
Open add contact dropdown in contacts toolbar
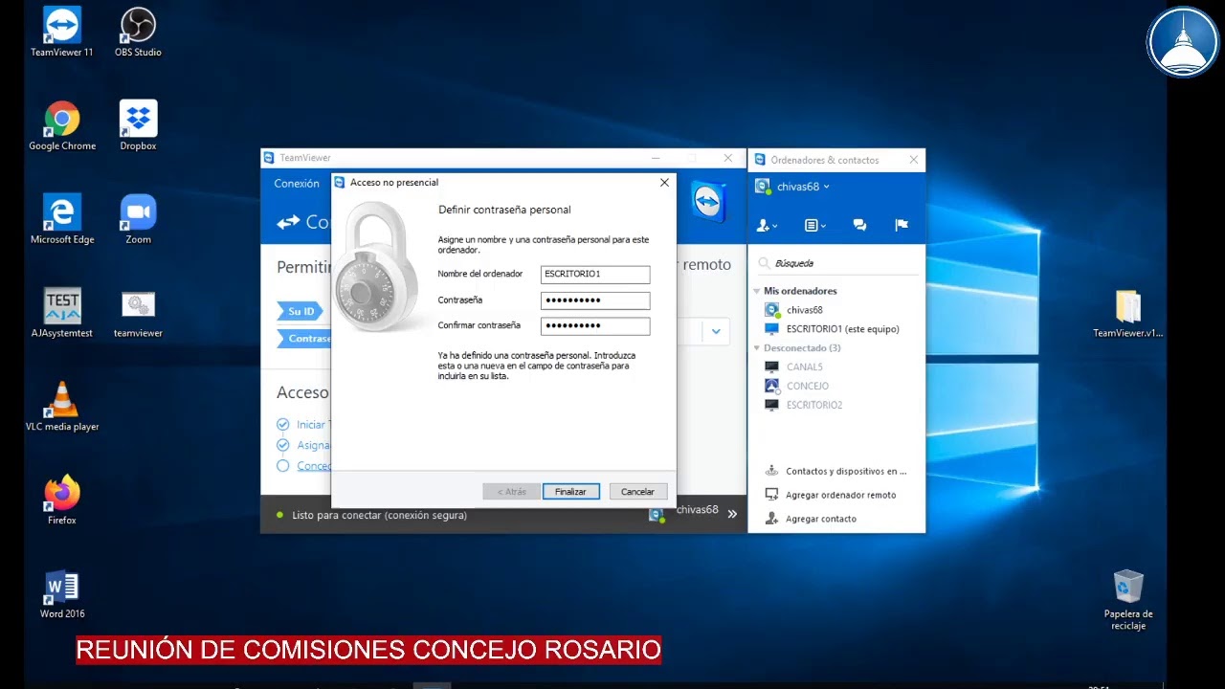768,225
